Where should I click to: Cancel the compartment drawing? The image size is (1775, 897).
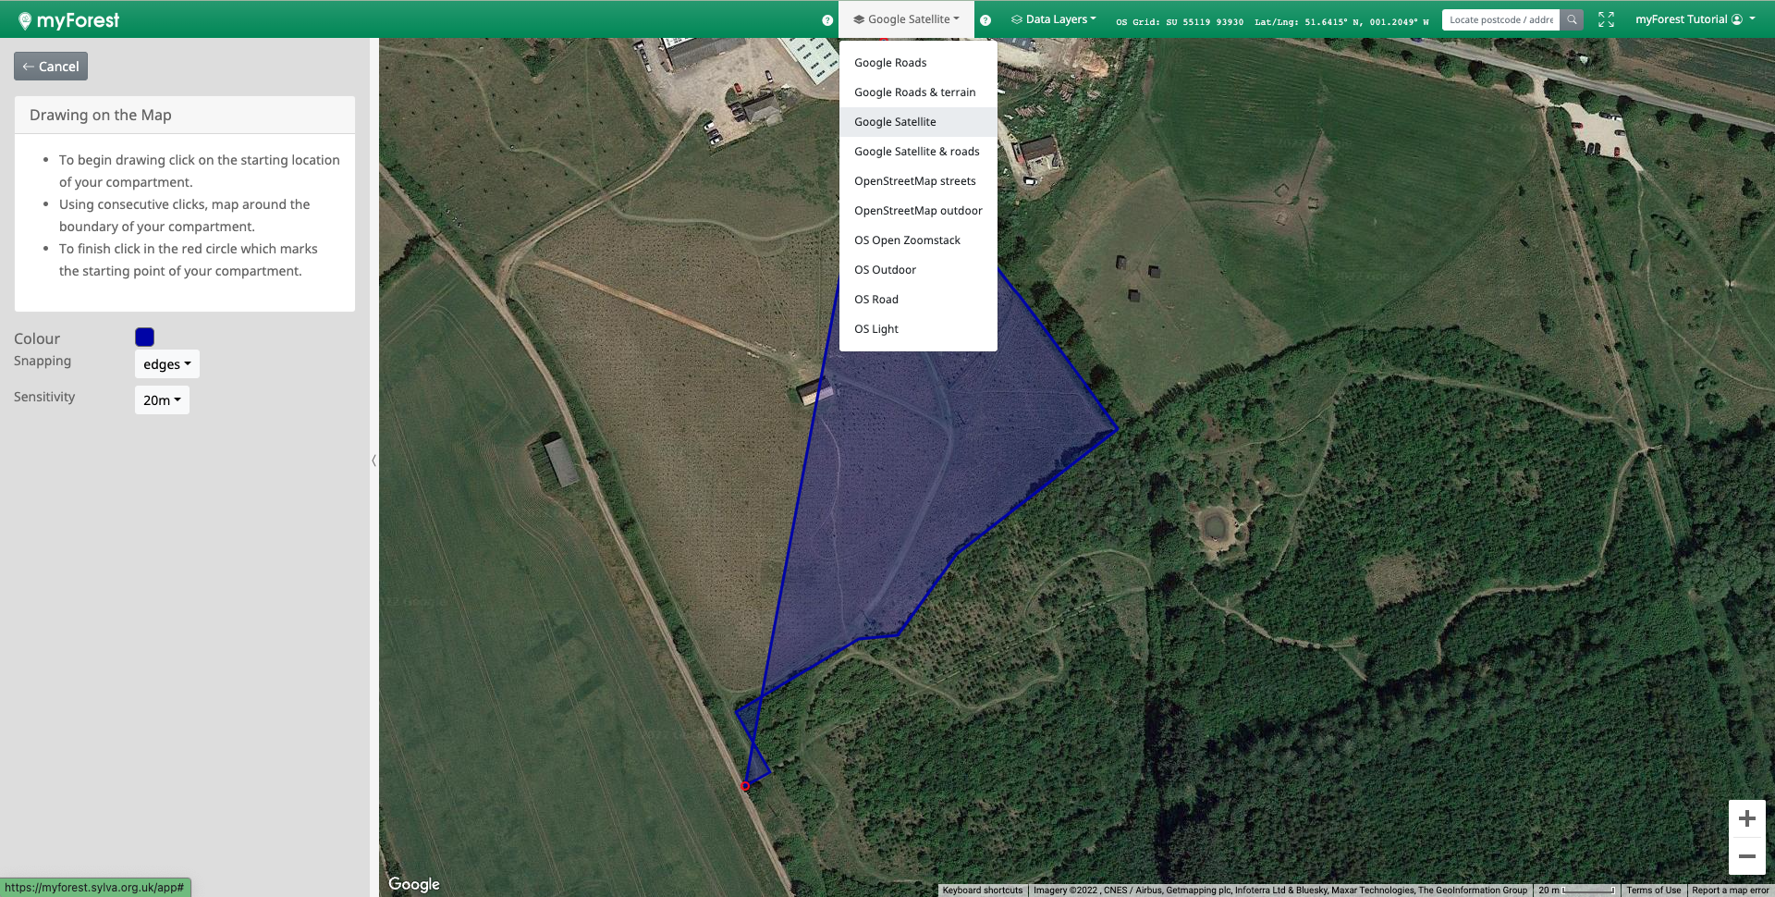click(51, 67)
